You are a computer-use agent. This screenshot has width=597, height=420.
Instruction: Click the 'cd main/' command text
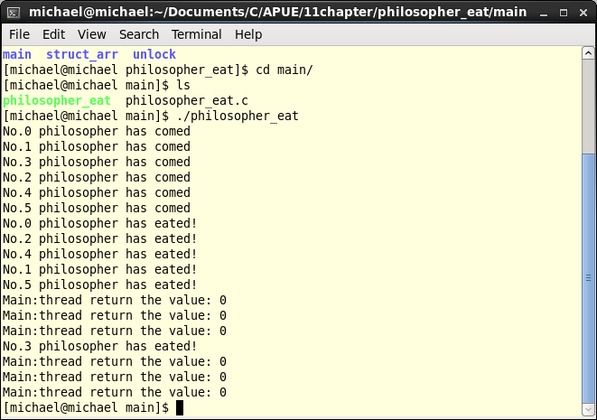[x=285, y=70]
